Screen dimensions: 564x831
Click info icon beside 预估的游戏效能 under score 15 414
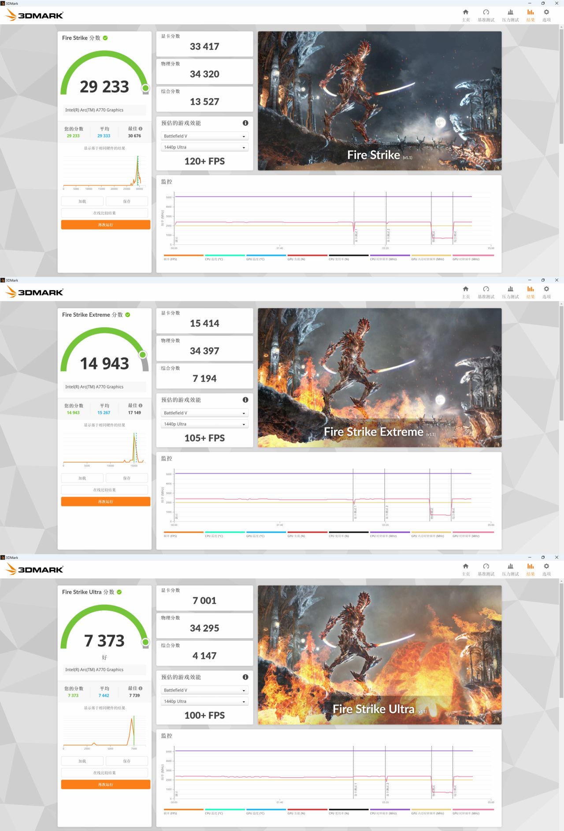pyautogui.click(x=245, y=400)
